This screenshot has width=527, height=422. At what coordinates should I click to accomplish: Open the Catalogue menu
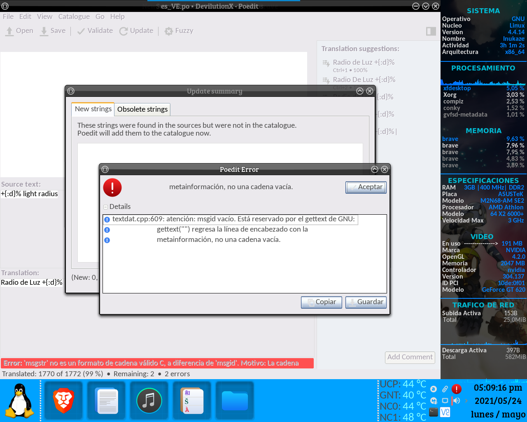[x=74, y=16]
